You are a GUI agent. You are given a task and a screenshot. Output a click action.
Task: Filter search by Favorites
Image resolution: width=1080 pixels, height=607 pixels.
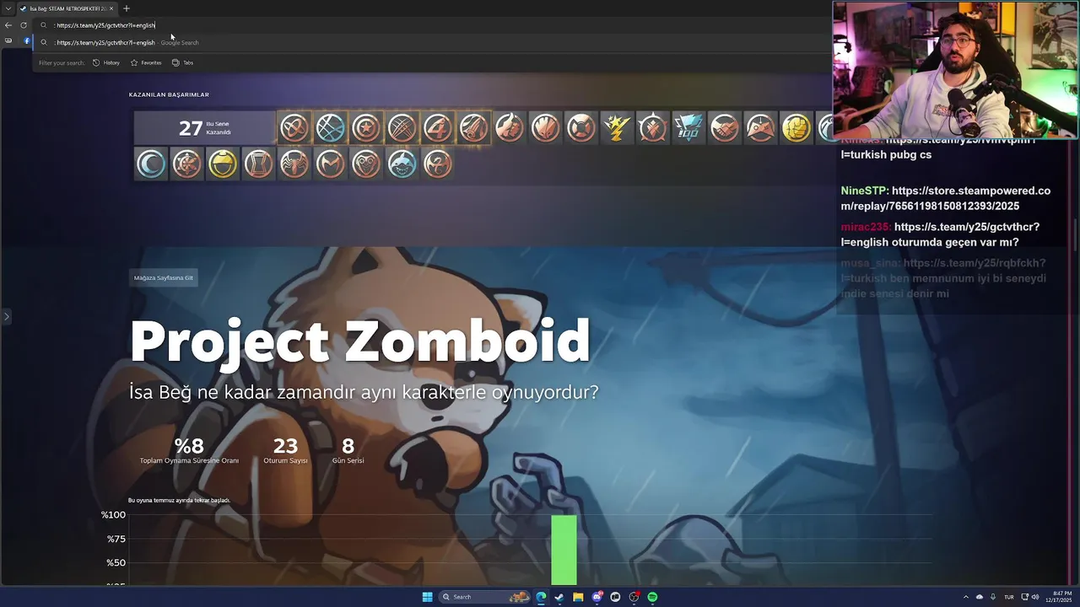coord(146,62)
